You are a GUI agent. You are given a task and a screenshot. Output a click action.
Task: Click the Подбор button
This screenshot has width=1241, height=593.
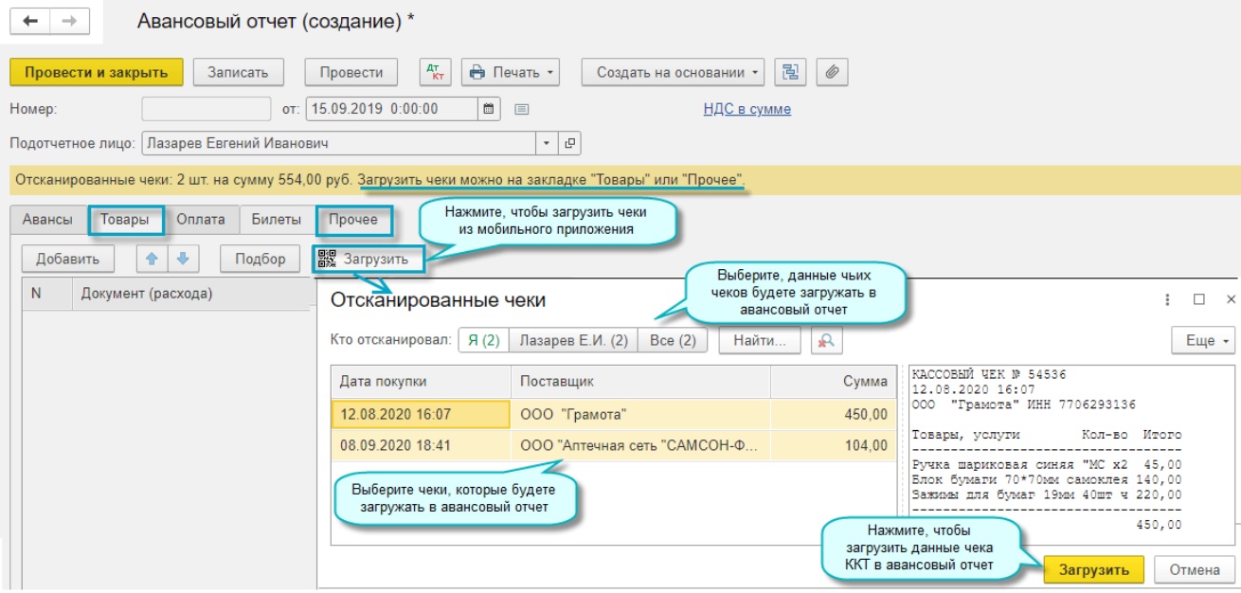pyautogui.click(x=261, y=259)
